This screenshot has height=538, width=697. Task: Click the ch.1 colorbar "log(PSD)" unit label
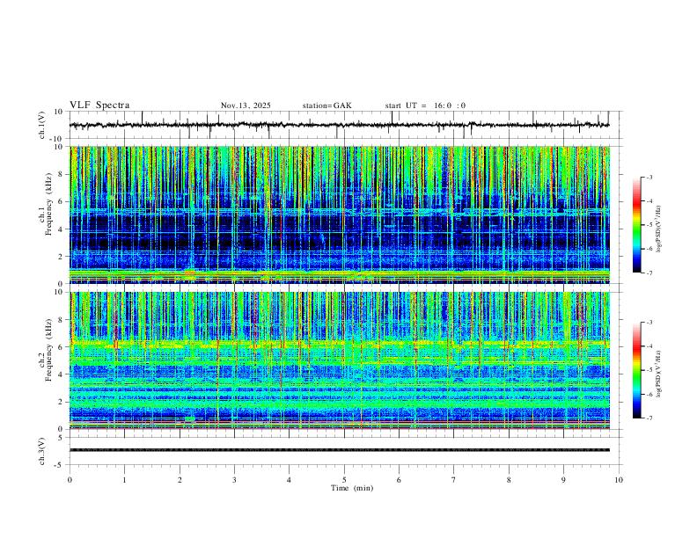(x=659, y=229)
